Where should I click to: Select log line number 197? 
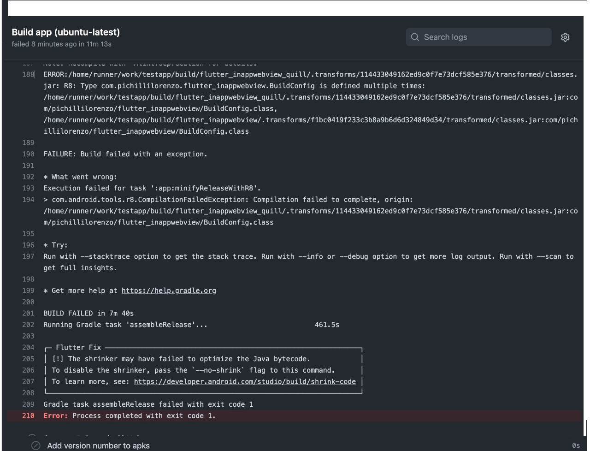28,256
